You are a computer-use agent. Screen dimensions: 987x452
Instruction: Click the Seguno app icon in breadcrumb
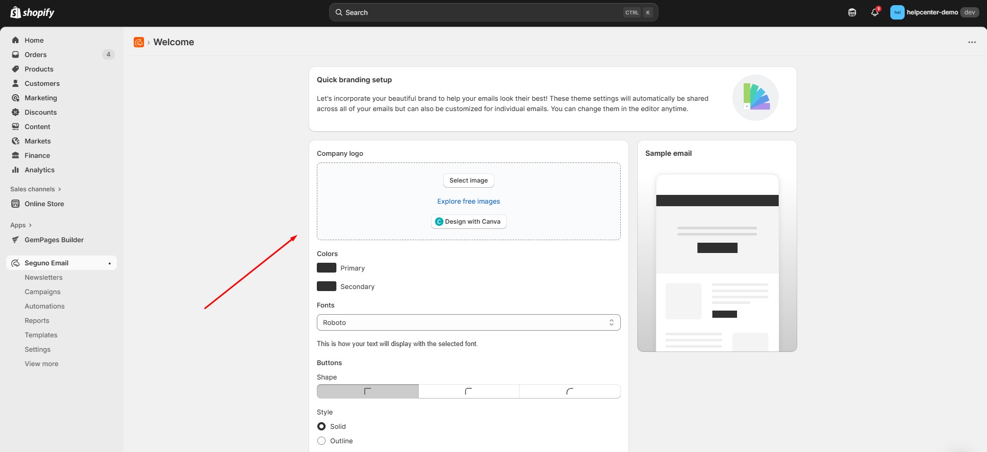[138, 42]
